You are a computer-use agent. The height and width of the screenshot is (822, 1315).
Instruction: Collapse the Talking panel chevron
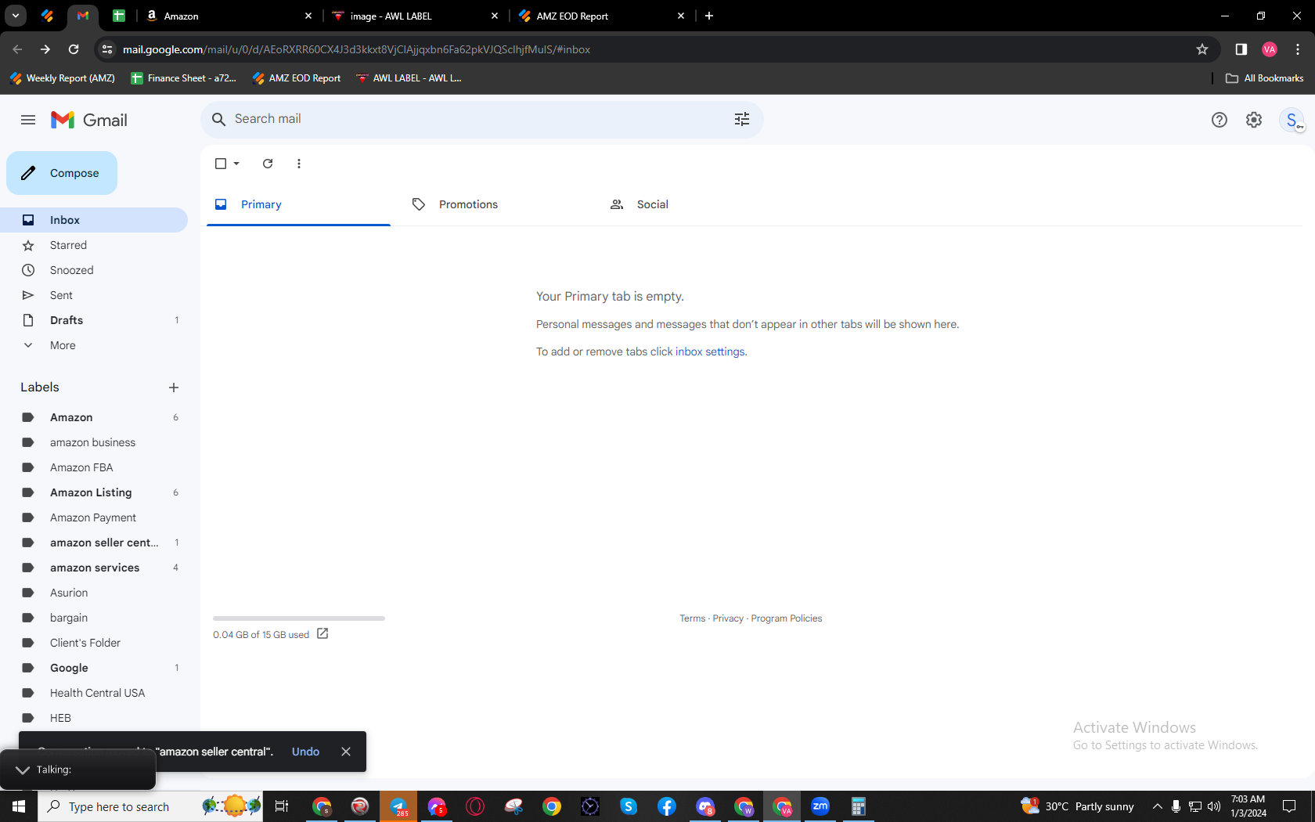(23, 770)
